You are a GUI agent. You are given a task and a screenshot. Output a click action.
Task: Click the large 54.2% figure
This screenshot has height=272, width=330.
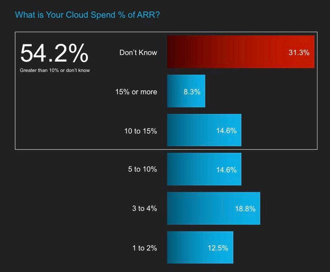[x=54, y=53]
